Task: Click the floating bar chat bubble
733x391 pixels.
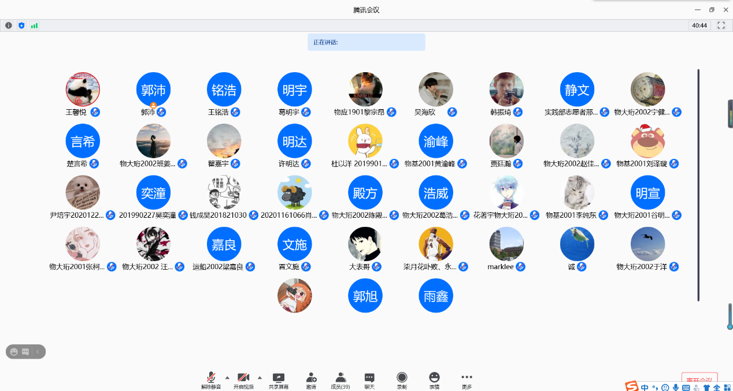Action: (25, 351)
